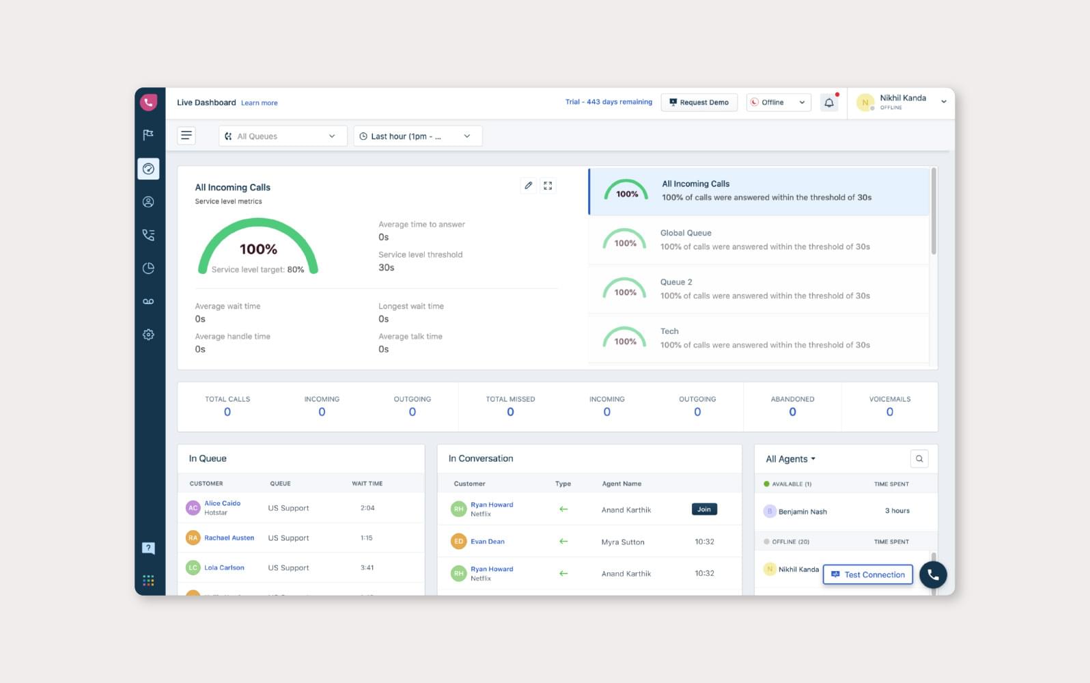
Task: Search agents with magnifier icon
Action: click(919, 459)
